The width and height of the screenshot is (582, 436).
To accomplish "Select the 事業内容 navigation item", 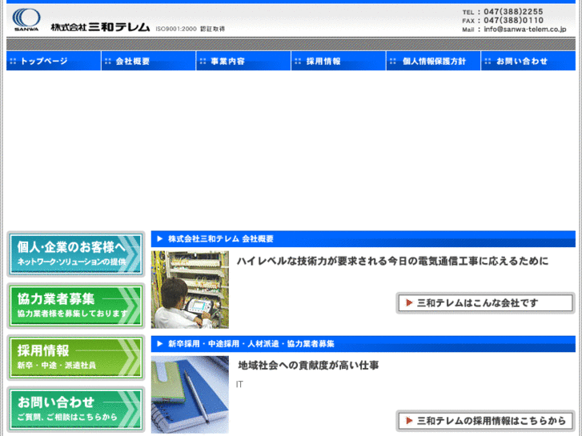I will 243,61.
